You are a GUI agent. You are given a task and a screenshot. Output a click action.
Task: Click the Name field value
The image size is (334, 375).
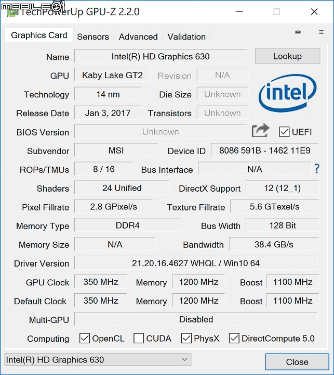161,56
